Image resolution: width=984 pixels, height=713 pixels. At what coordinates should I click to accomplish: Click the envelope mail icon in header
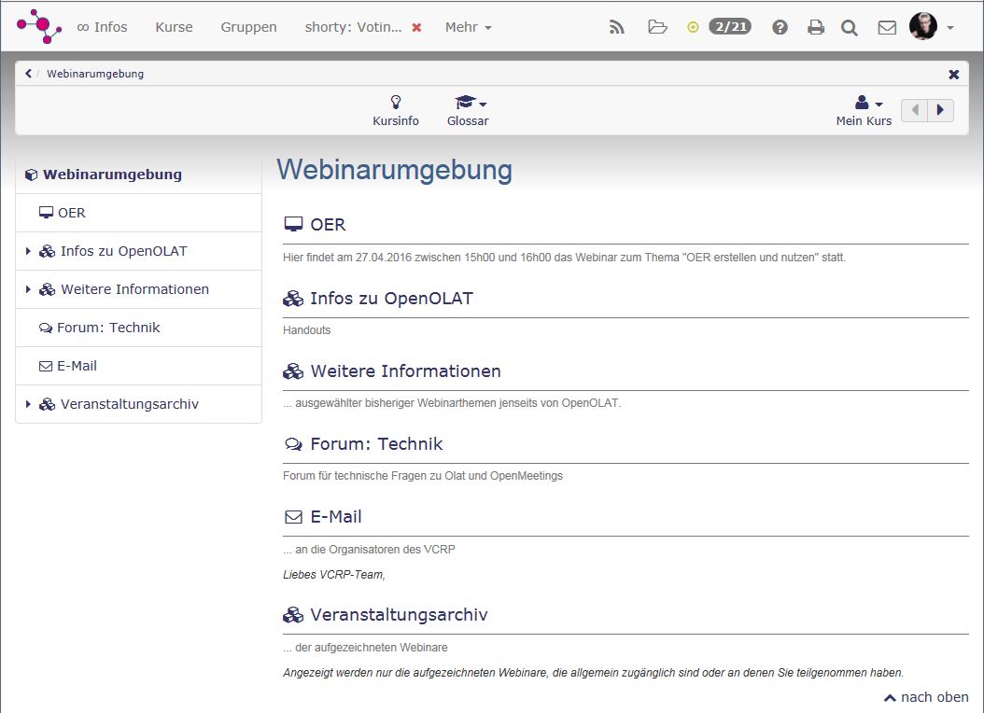tap(887, 27)
